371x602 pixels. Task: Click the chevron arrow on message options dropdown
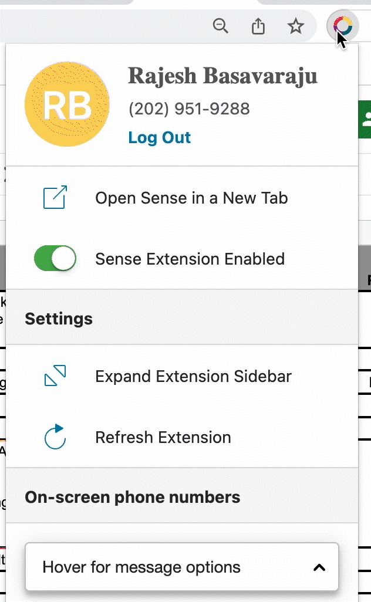coord(319,567)
